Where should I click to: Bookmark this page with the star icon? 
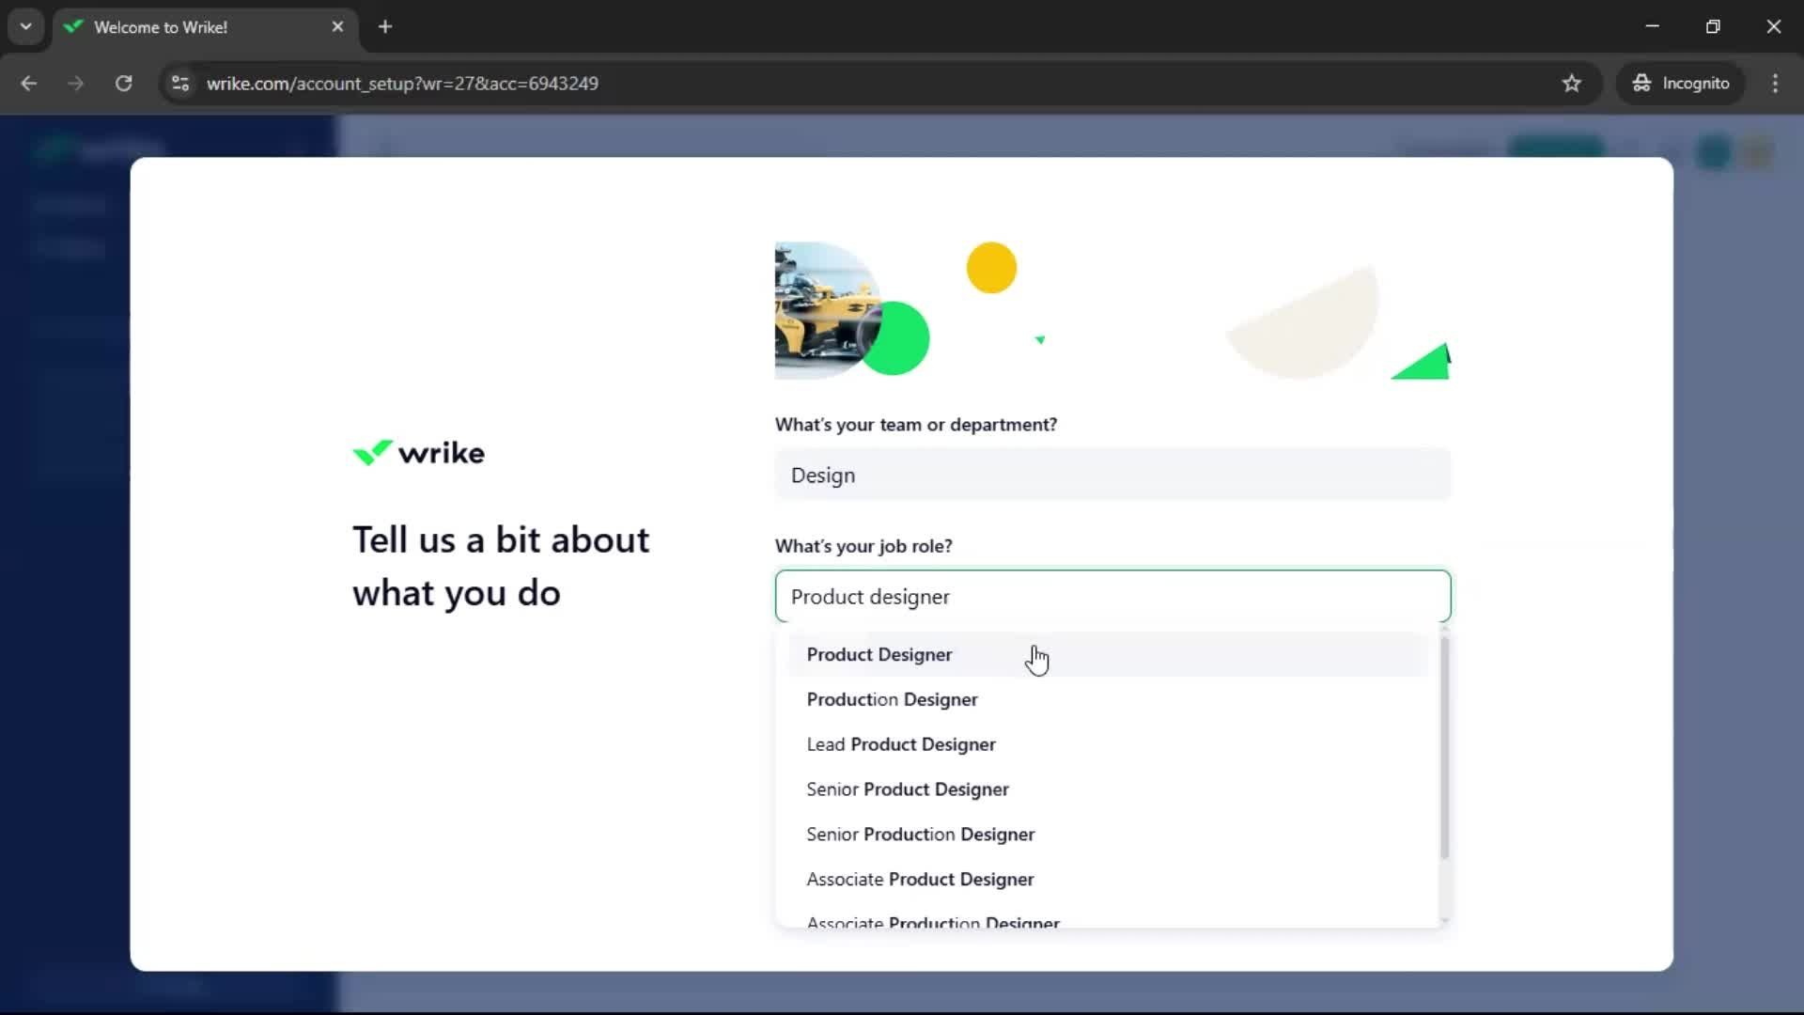coord(1571,83)
